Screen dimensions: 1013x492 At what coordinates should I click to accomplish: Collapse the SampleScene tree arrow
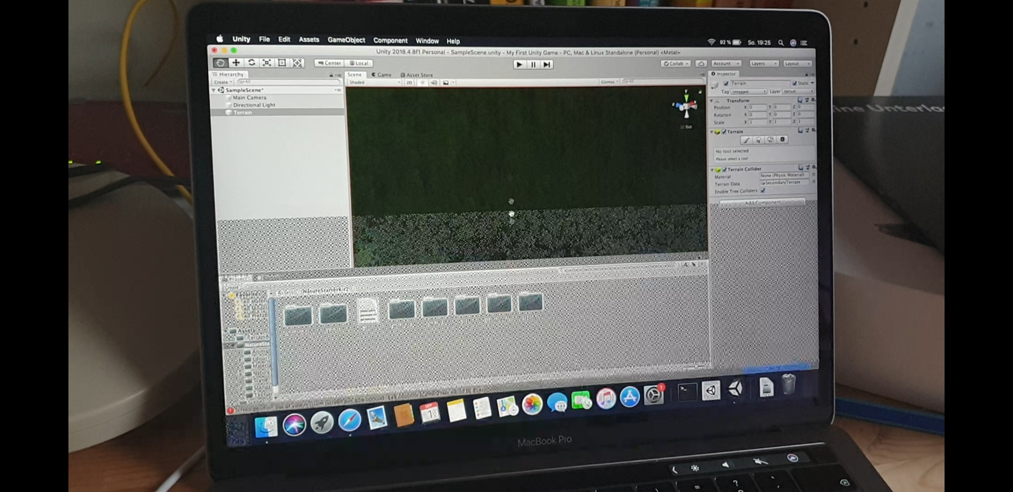point(214,90)
